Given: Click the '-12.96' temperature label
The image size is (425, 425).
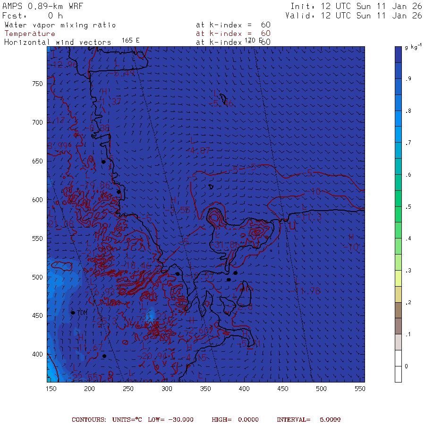Looking at the screenshot, I should (62, 65).
